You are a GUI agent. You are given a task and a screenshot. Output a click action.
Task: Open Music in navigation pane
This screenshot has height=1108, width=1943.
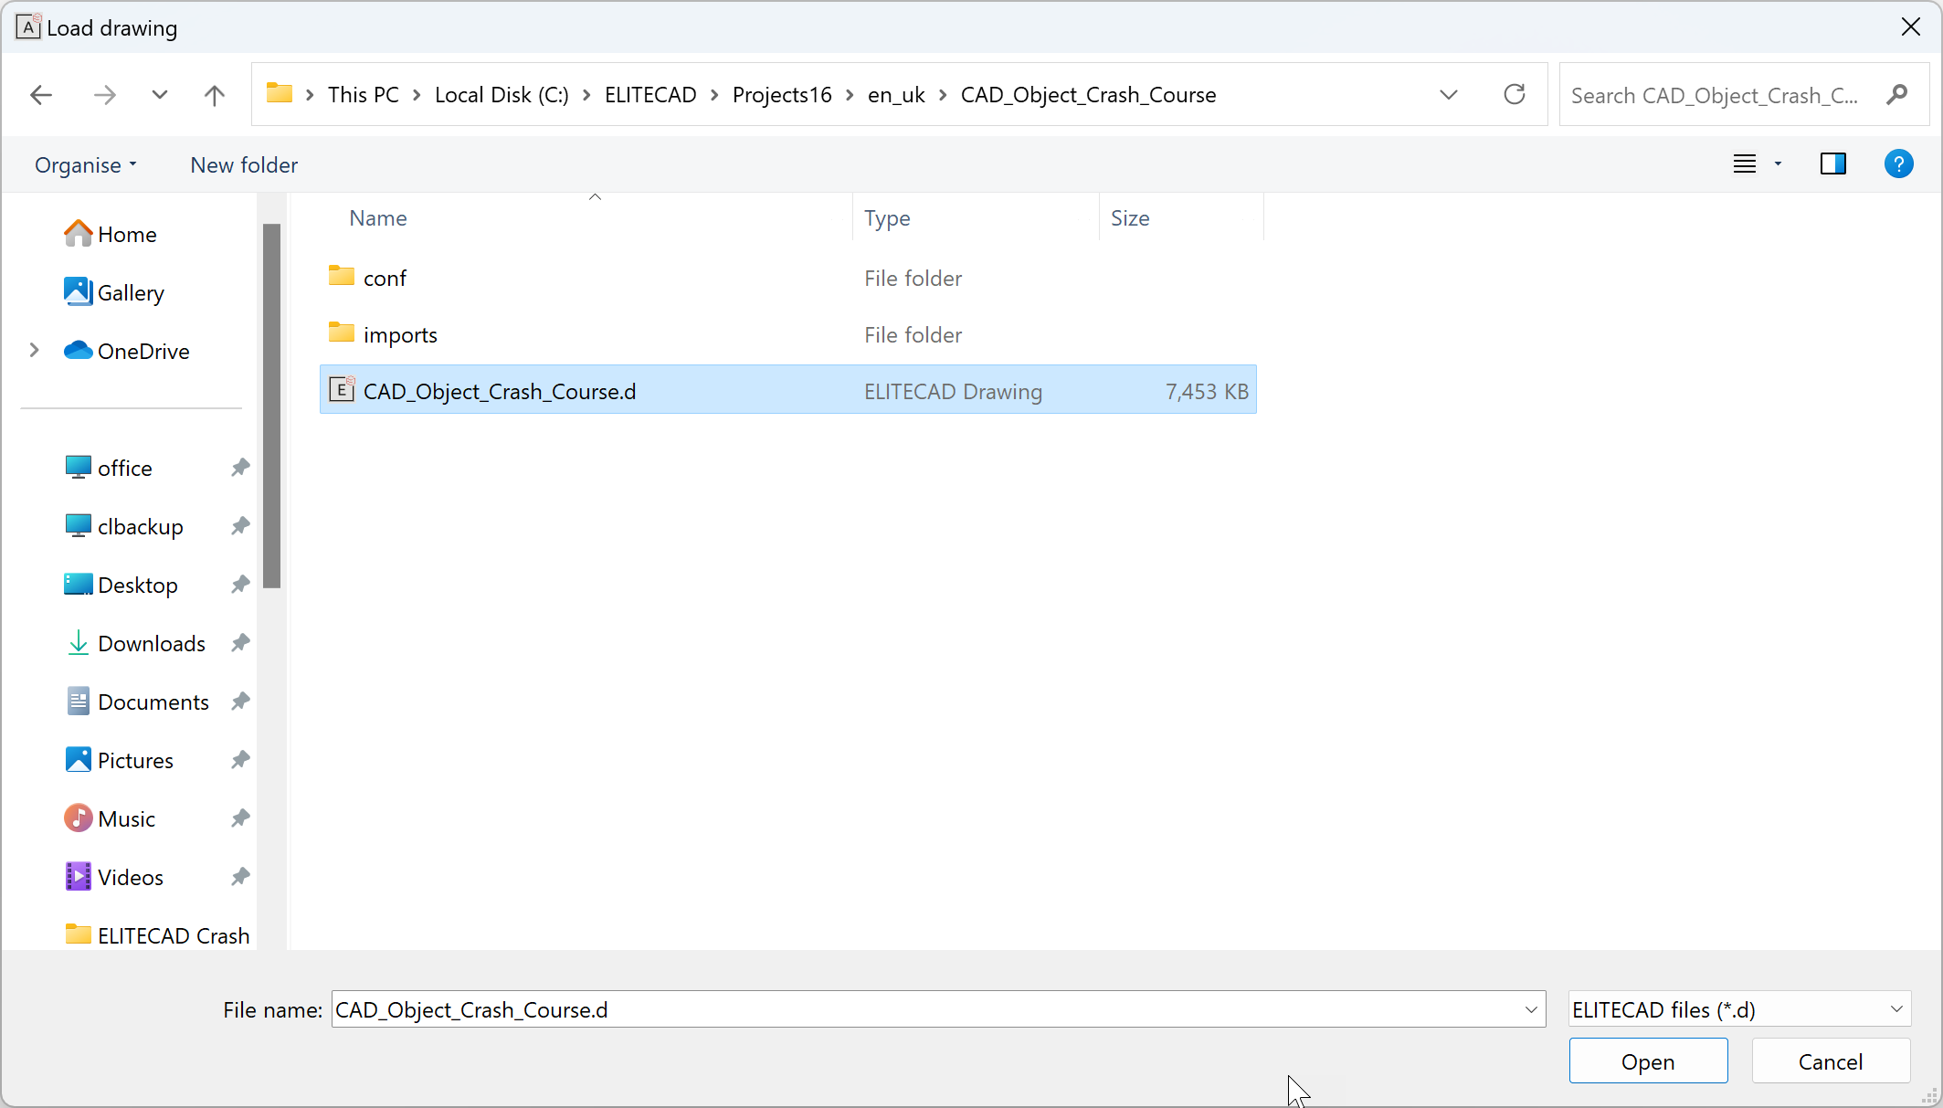coord(110,819)
